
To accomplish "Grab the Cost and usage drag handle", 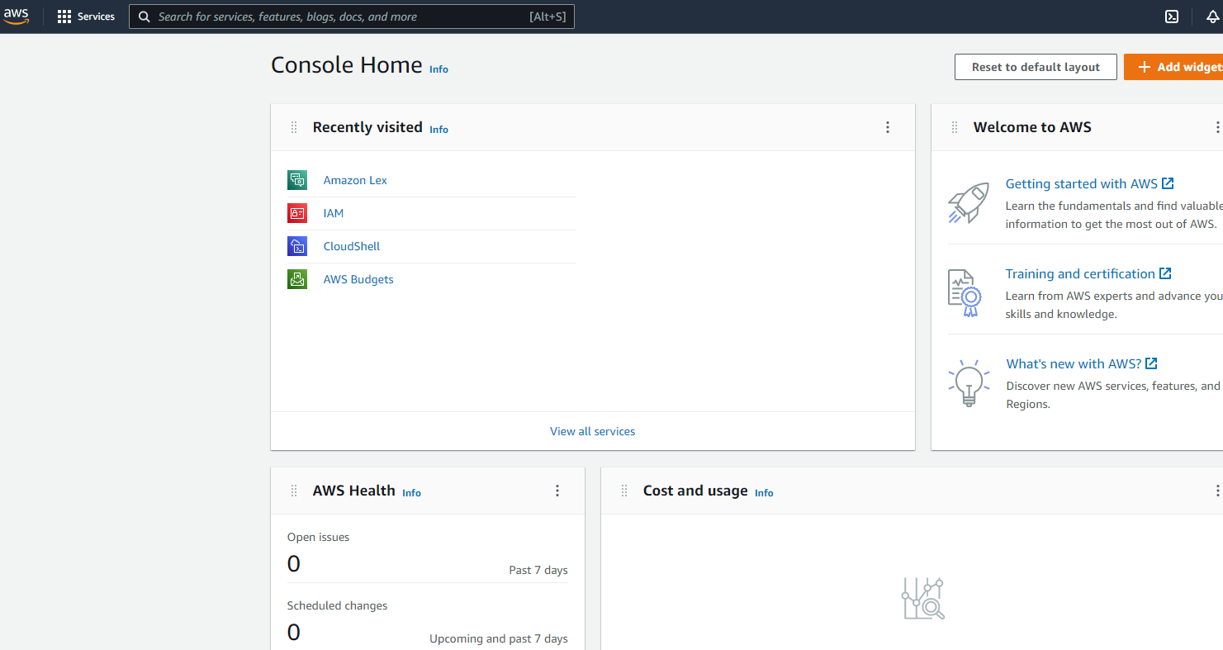I will [x=624, y=491].
